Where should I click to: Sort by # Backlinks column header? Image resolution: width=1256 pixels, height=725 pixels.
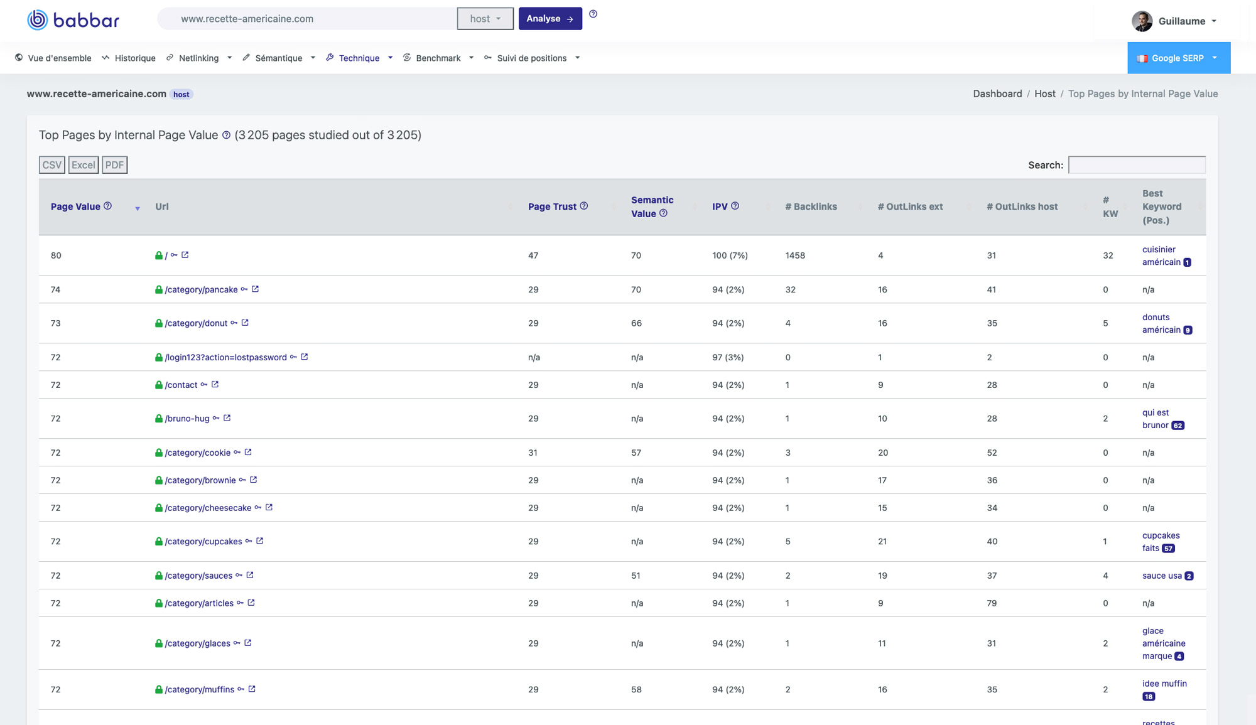[x=811, y=207]
